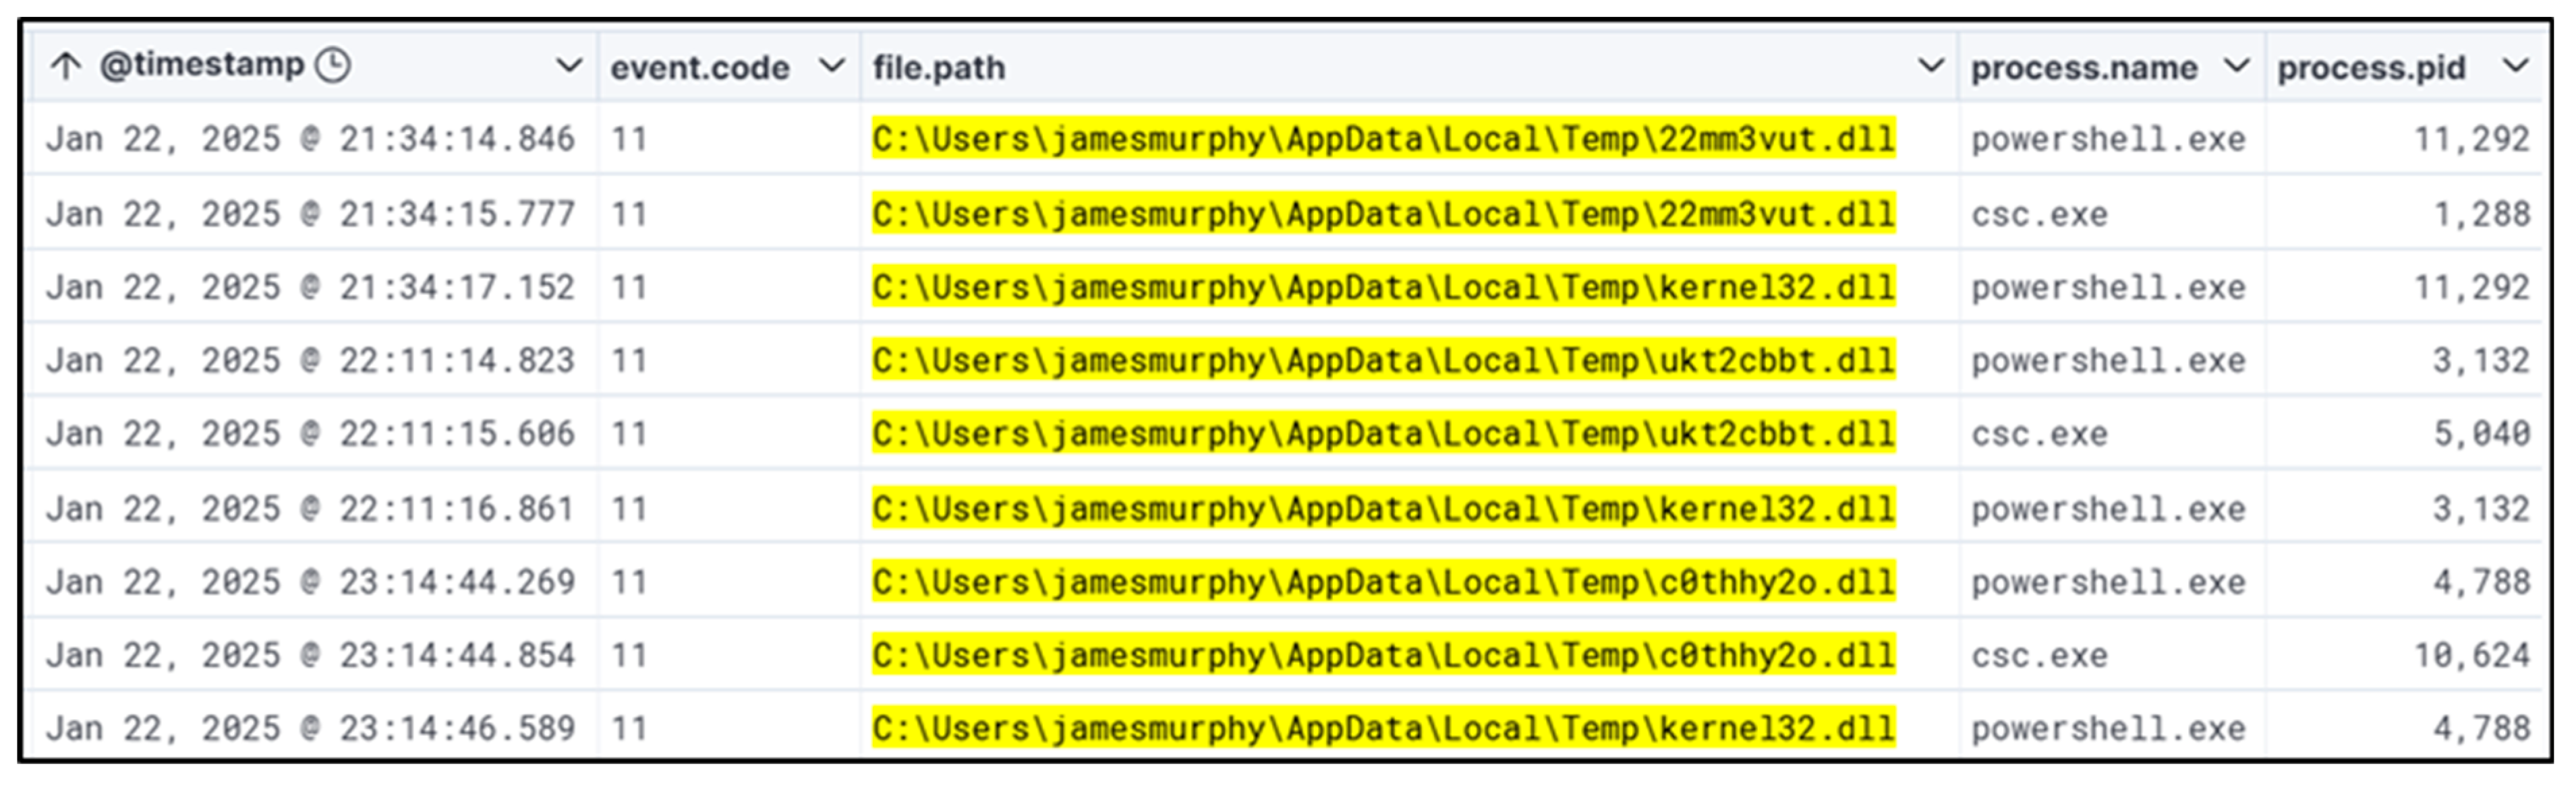The height and width of the screenshot is (787, 2576).
Task: Click the ascending sort arrow on @timestamp
Action: 66,67
